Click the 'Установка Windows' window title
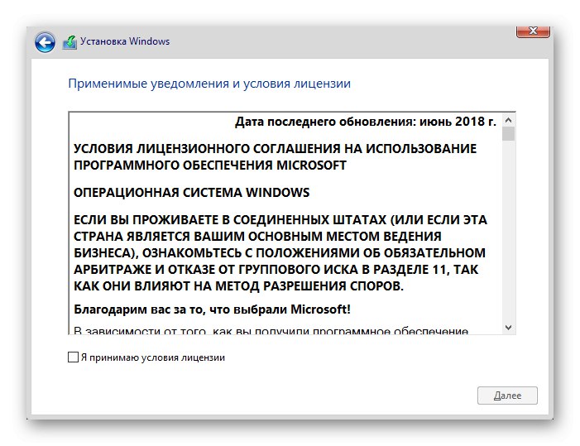The width and height of the screenshot is (580, 446). coord(125,41)
